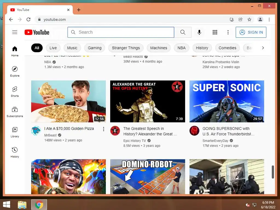This screenshot has width=280, height=210.
Task: Open Karolina Protsenko Violin channel link
Action: (x=221, y=62)
